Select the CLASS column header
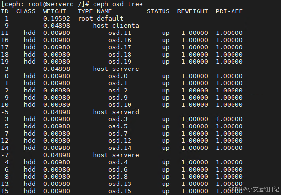This screenshot has width=281, height=195. pyautogui.click(x=26, y=11)
